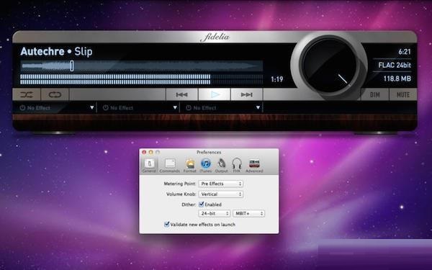Viewport: 432px width, 270px height.
Task: Uncheck Validate new effects on launch
Action: click(167, 224)
